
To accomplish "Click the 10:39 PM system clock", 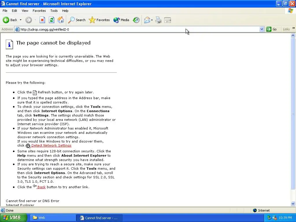I will coord(285,218).
